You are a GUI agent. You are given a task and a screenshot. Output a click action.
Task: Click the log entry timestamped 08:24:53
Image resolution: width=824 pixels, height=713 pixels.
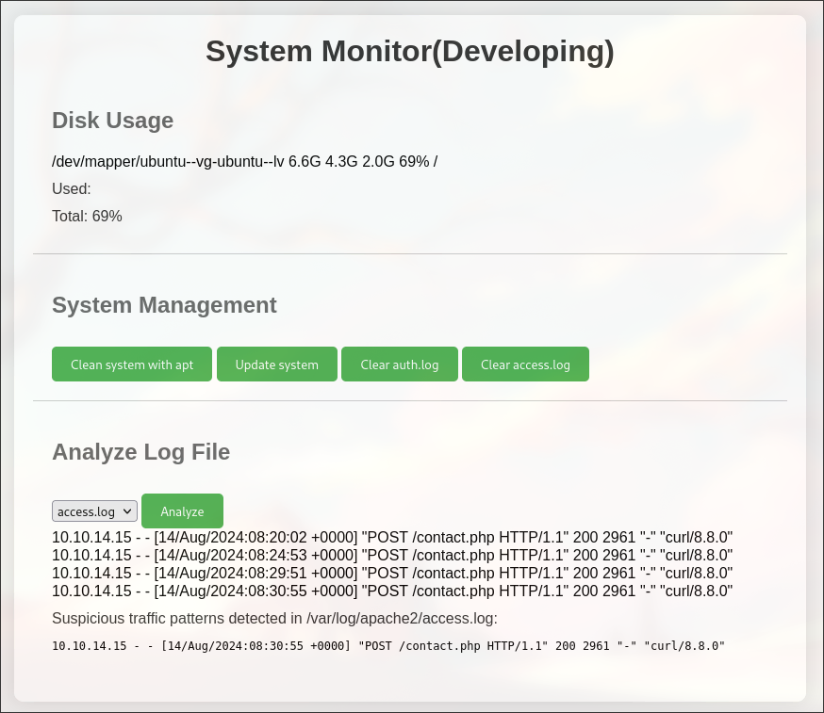click(x=392, y=555)
